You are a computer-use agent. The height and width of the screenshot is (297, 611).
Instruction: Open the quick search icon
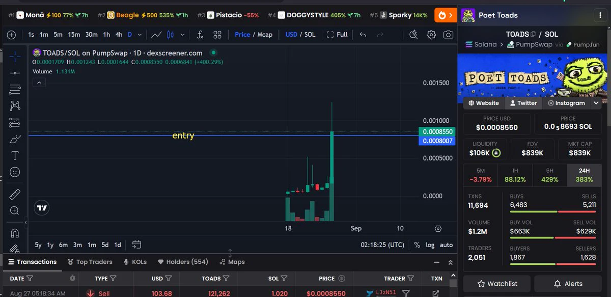tap(414, 35)
